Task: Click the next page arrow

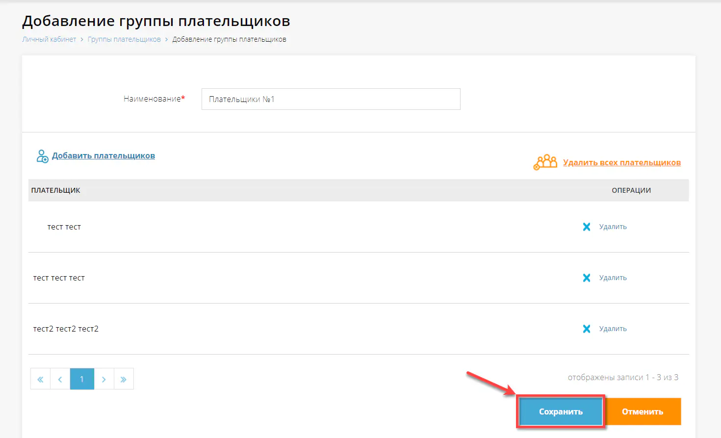Action: click(104, 378)
